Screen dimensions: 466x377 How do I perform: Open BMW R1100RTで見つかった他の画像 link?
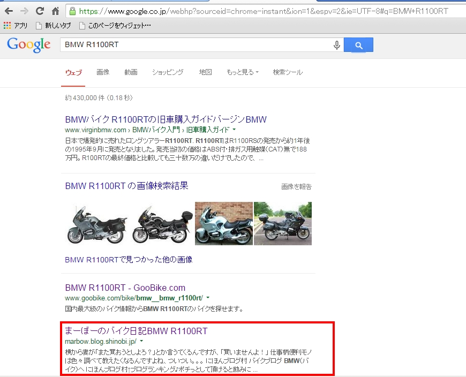pos(129,260)
